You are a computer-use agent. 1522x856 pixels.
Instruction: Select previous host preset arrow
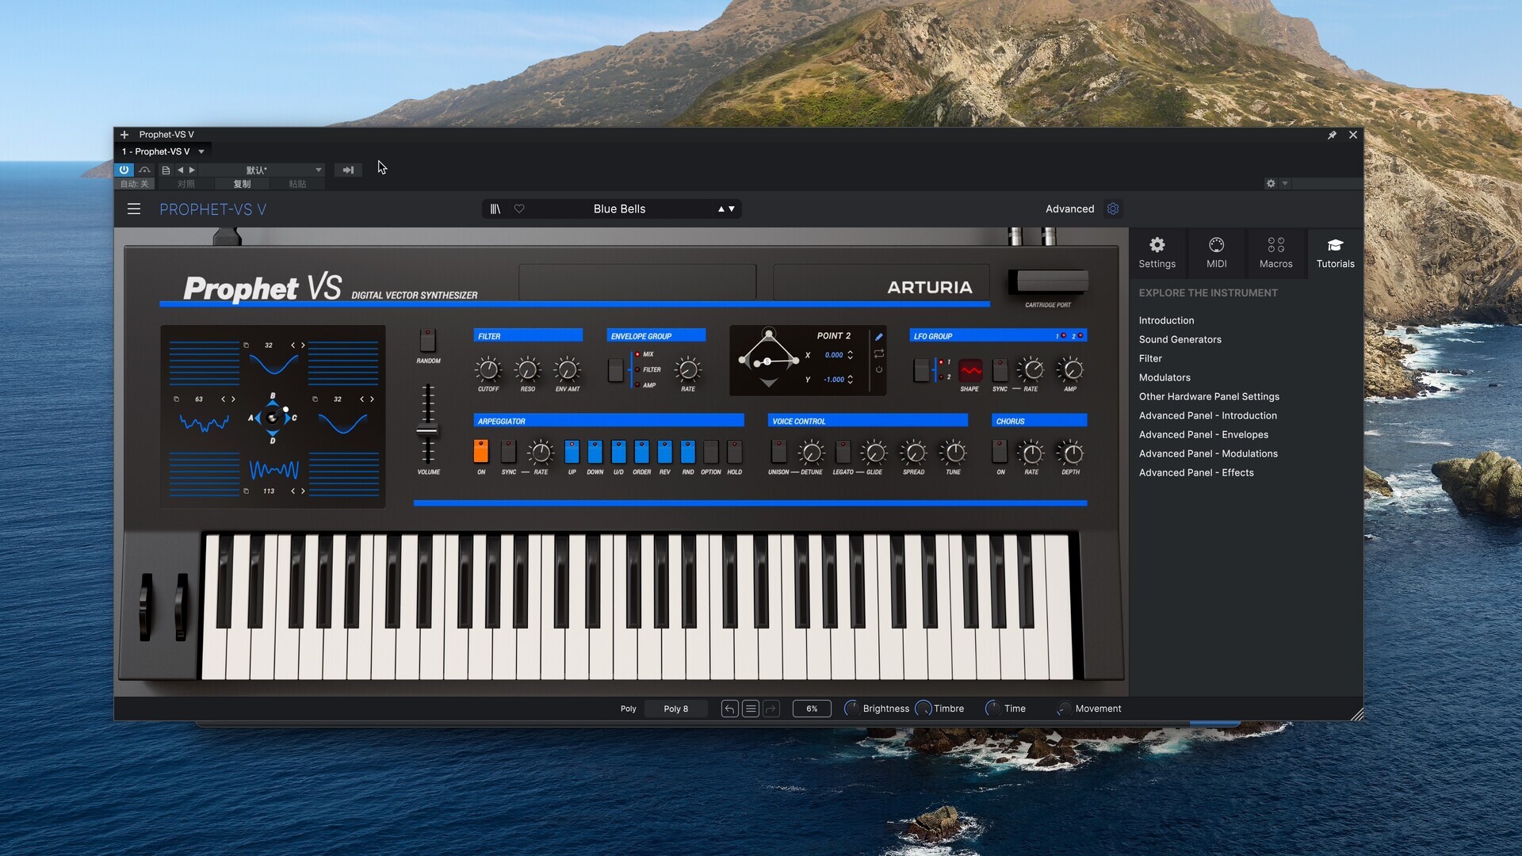(x=181, y=170)
